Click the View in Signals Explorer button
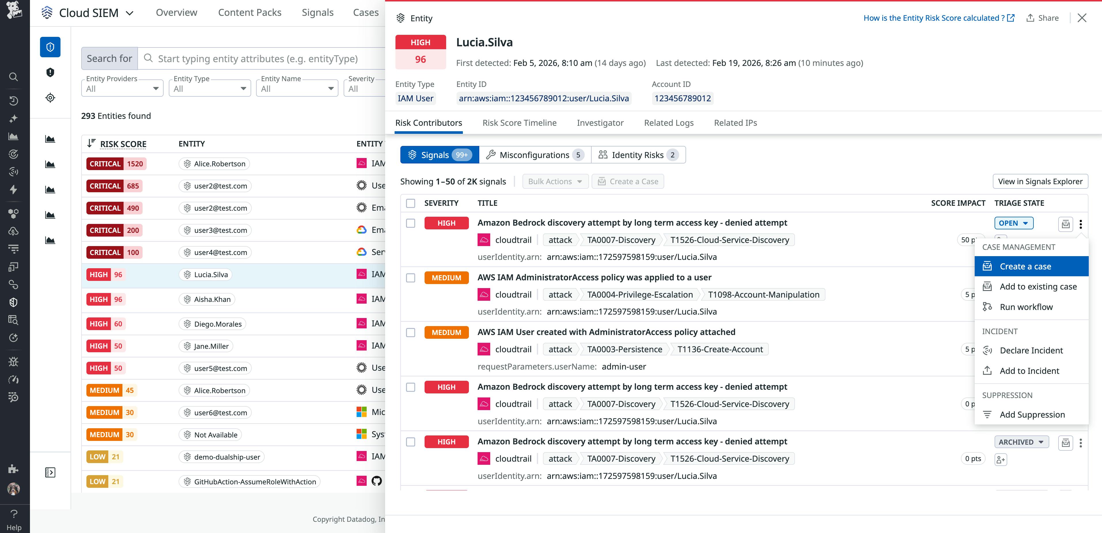Viewport: 1102px width, 533px height. (x=1040, y=181)
